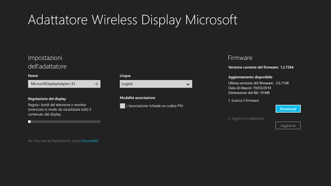The image size is (331, 186).
Task: Enable PIN code requirement for pairing
Action: [x=123, y=106]
